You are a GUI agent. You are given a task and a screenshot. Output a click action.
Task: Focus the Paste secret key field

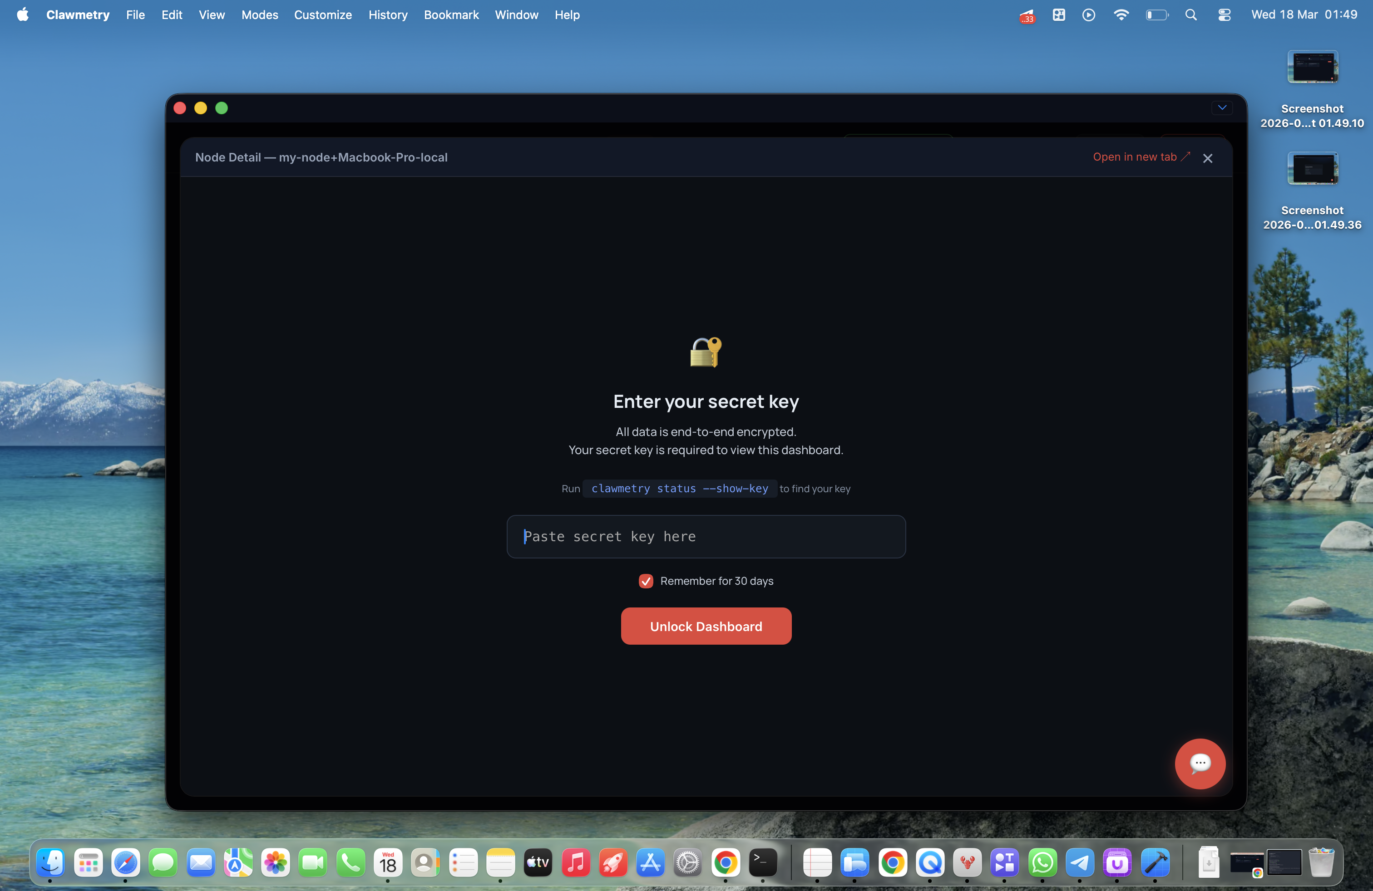pos(706,537)
